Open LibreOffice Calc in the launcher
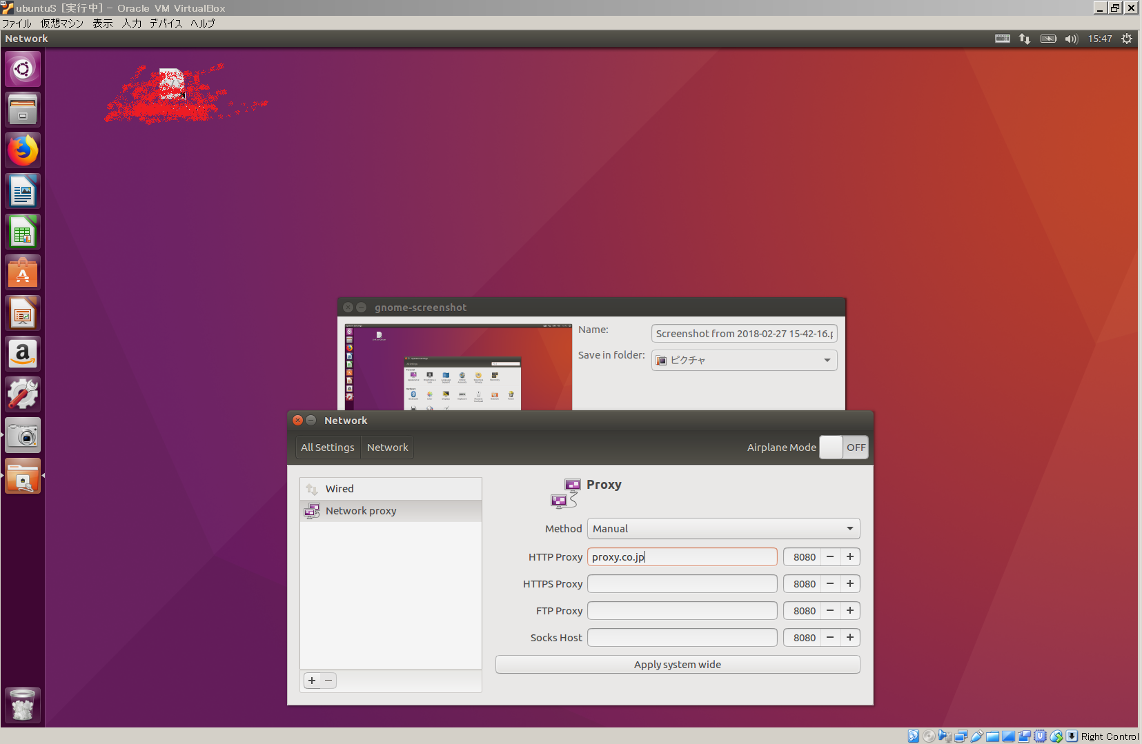 pos(23,232)
